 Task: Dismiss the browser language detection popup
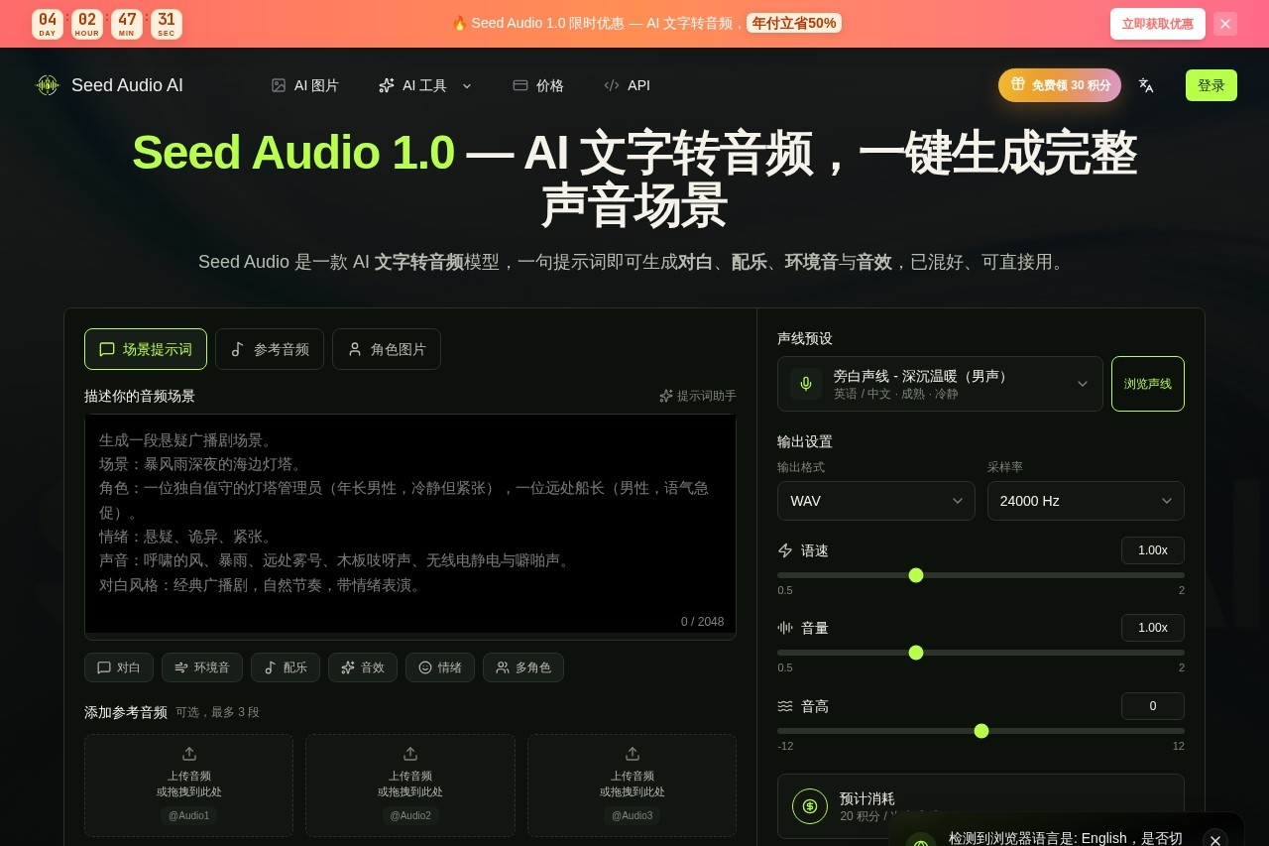(x=1215, y=840)
